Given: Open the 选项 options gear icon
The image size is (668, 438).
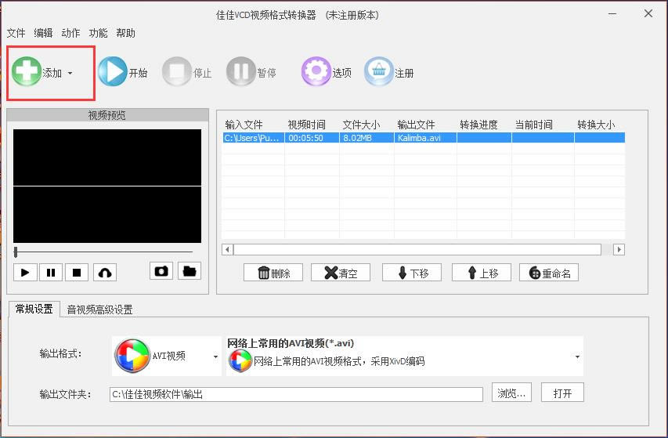Looking at the screenshot, I should 316,71.
